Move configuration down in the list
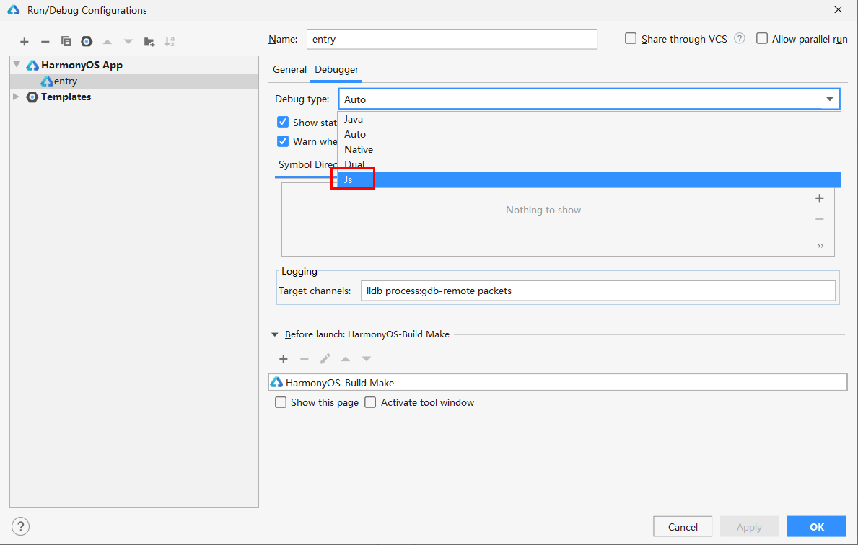Screen dimensions: 858x545 [x=128, y=42]
